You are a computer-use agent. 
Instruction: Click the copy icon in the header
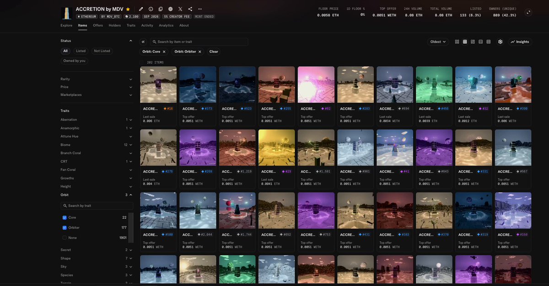click(x=161, y=9)
